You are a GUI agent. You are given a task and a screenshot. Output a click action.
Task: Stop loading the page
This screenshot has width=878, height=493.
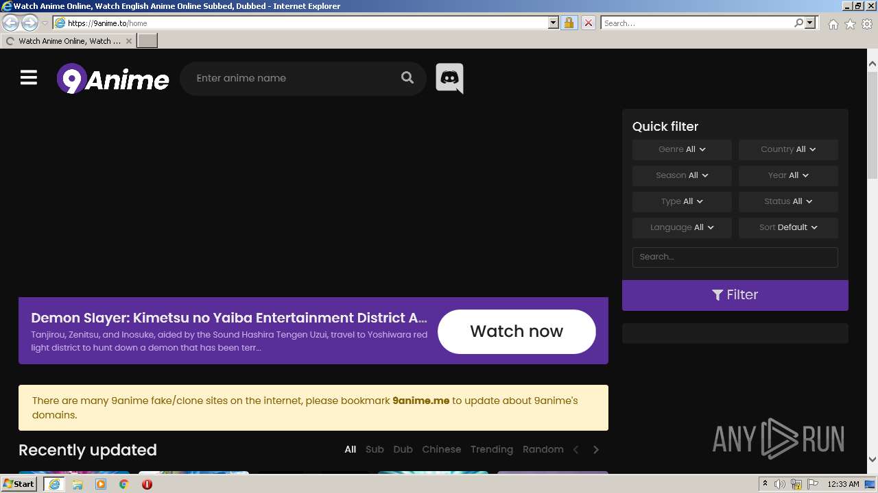click(588, 23)
